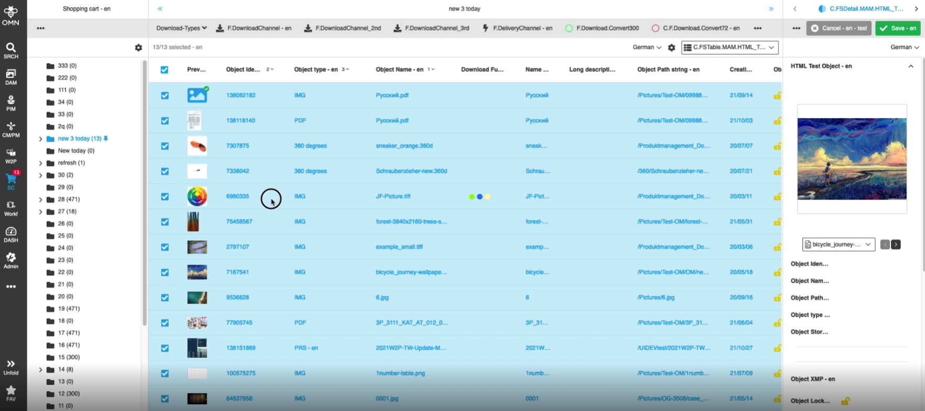Screen dimensions: 925x411
Task: Open the CM/PM module icon
Action: [10, 129]
